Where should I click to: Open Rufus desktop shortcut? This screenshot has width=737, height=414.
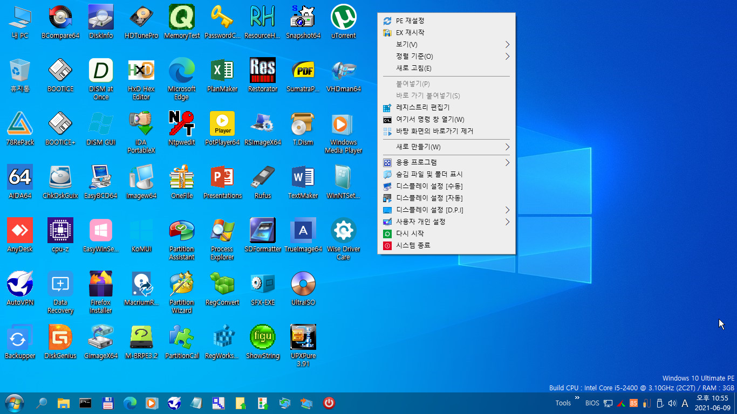(x=263, y=182)
